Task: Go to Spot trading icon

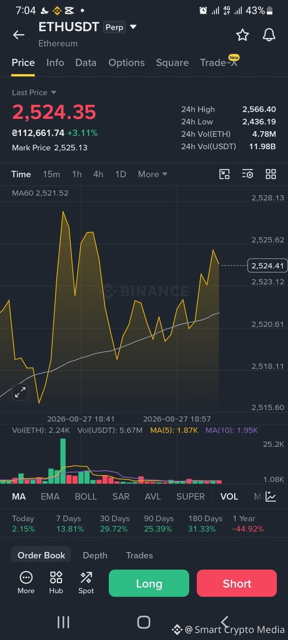Action: [86, 578]
